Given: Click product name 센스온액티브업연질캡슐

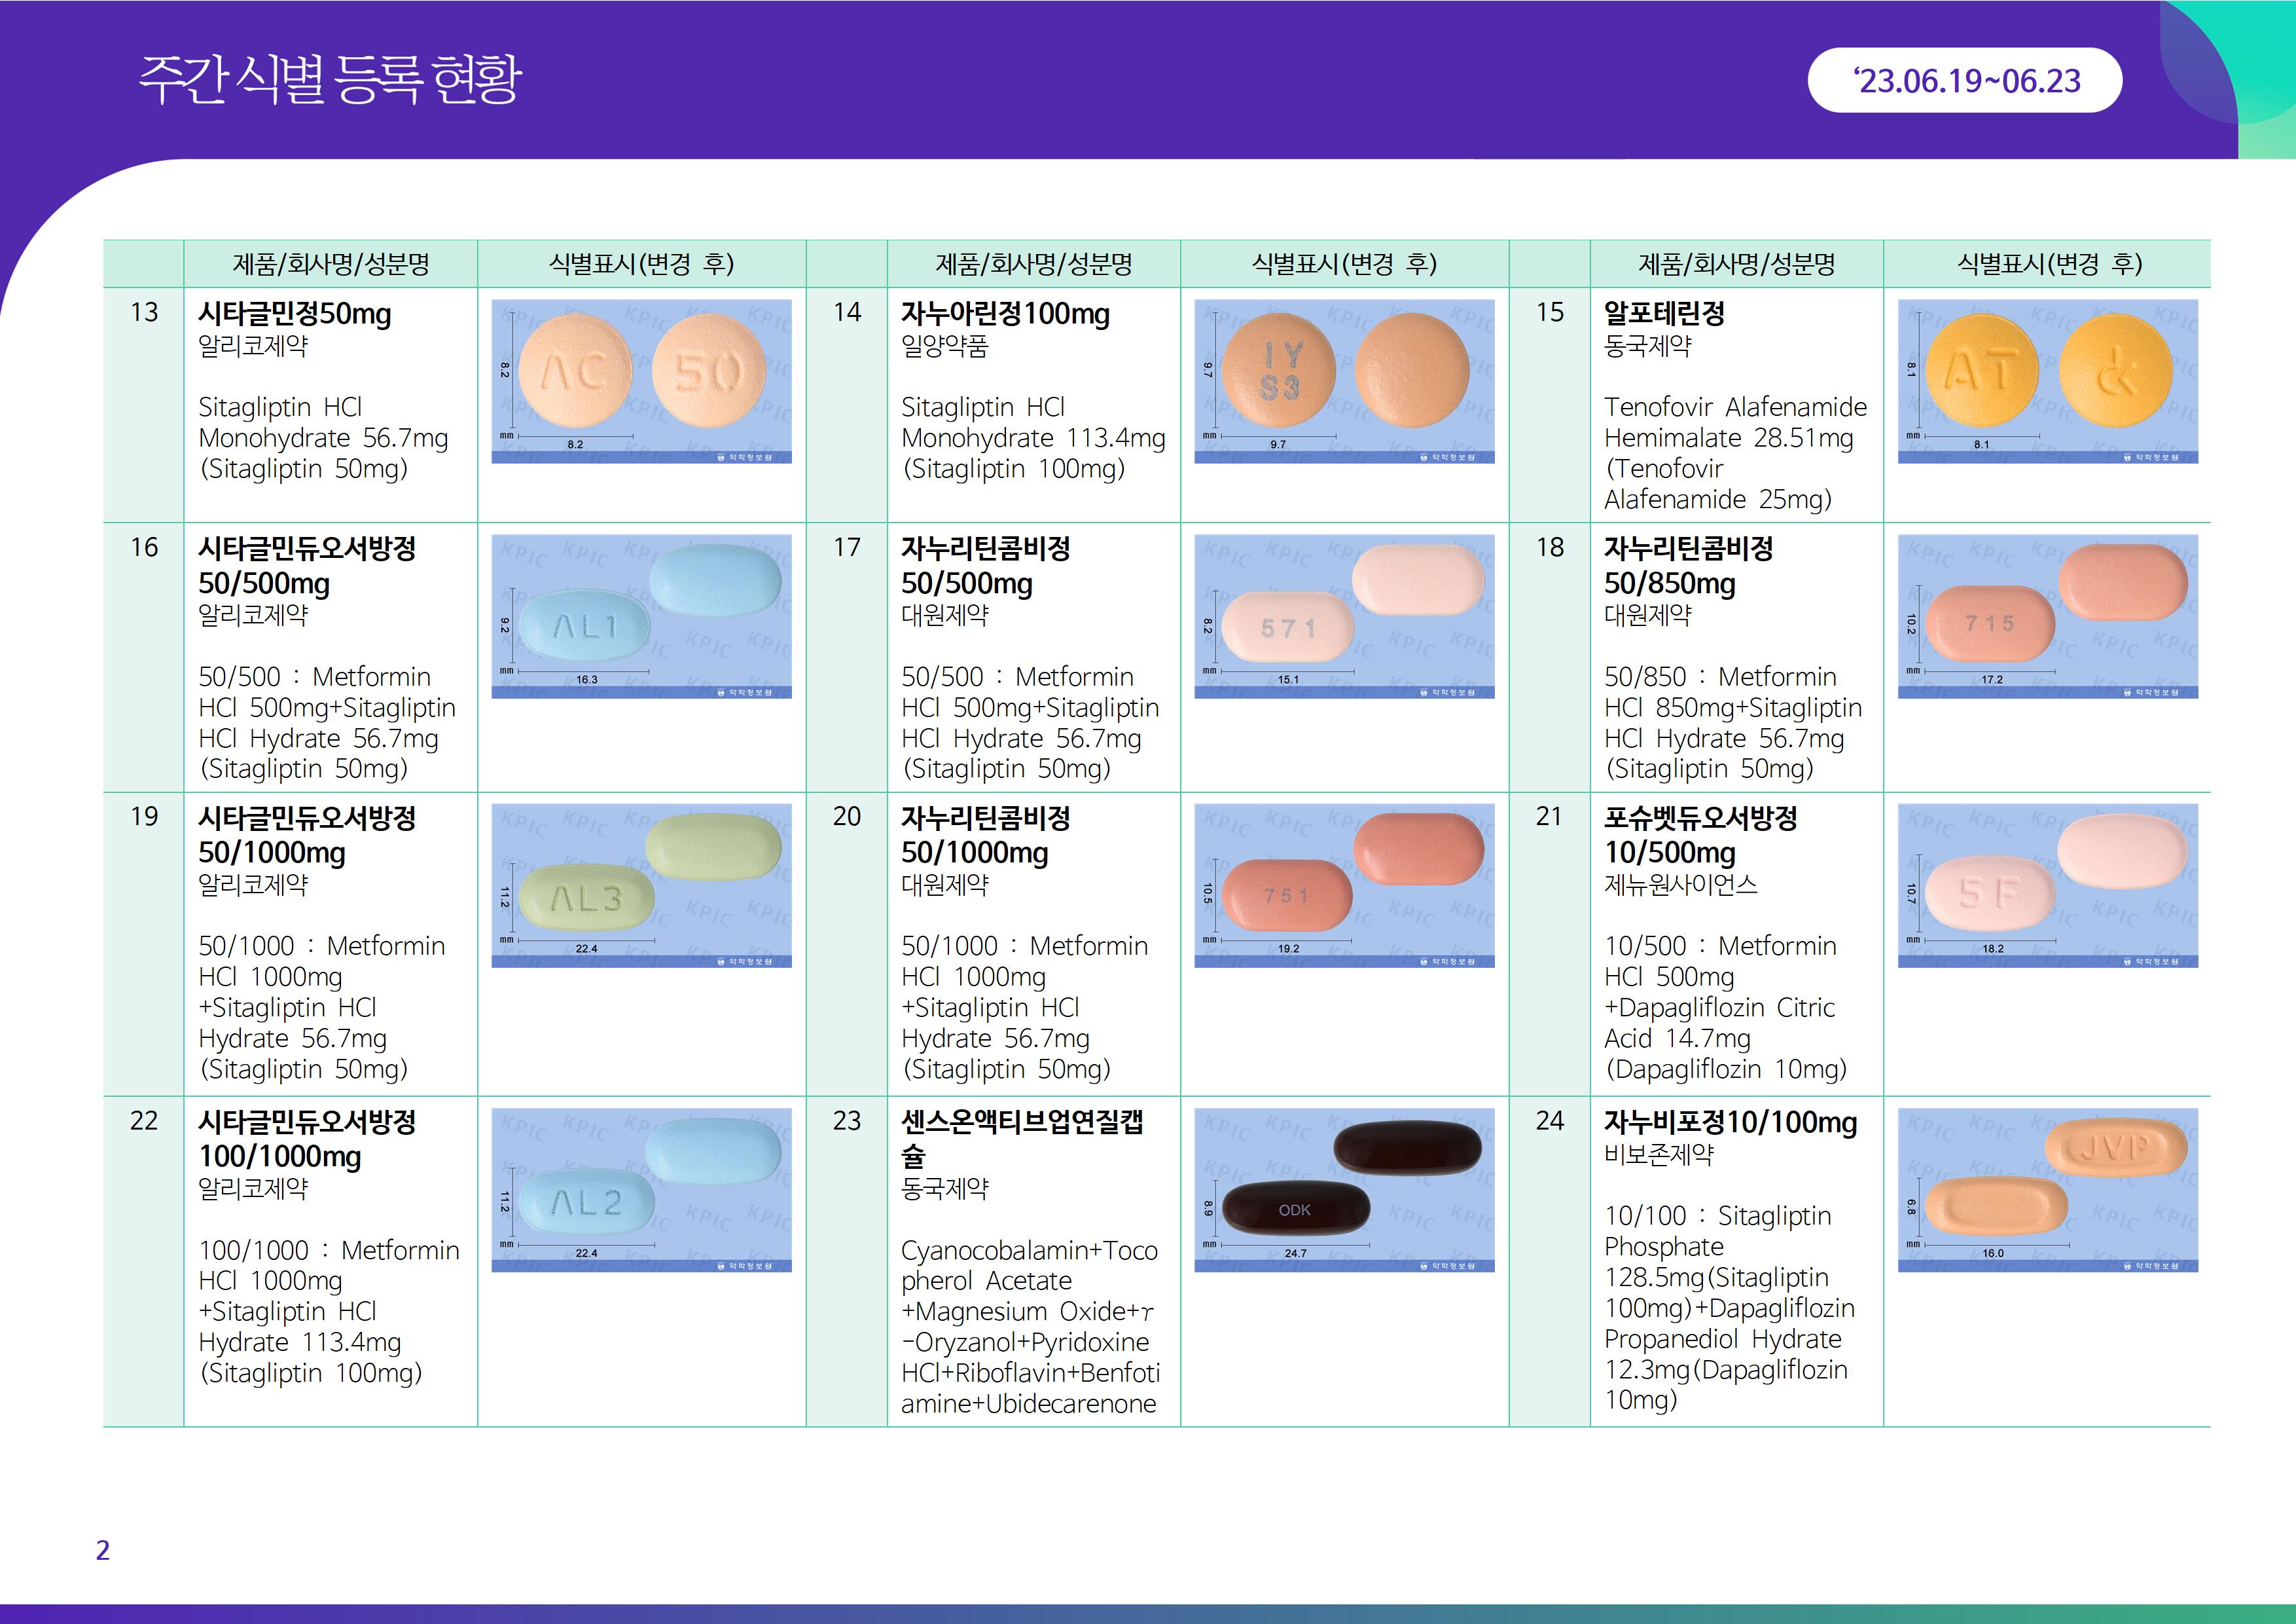Looking at the screenshot, I should coord(1021,1122).
